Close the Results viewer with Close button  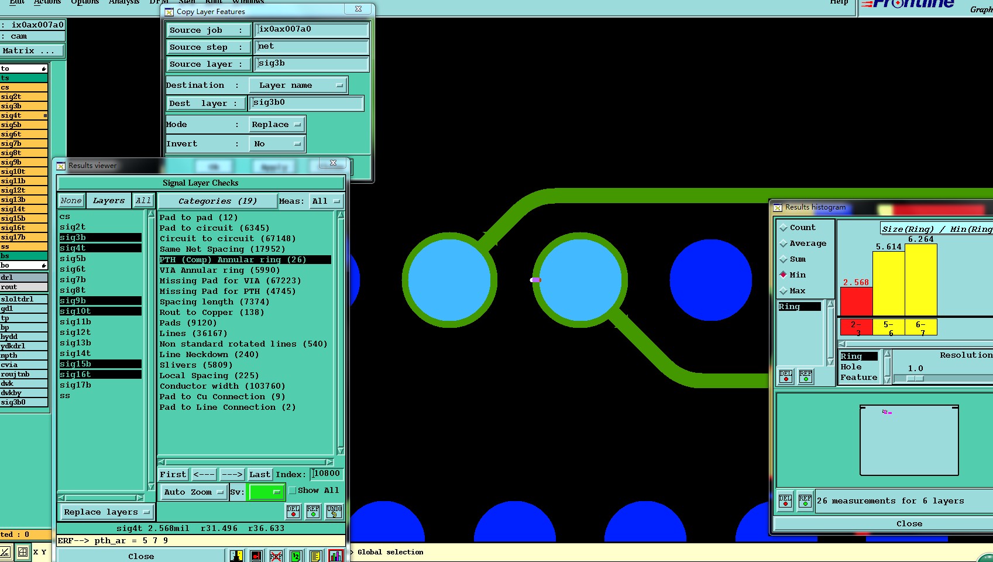pos(141,556)
